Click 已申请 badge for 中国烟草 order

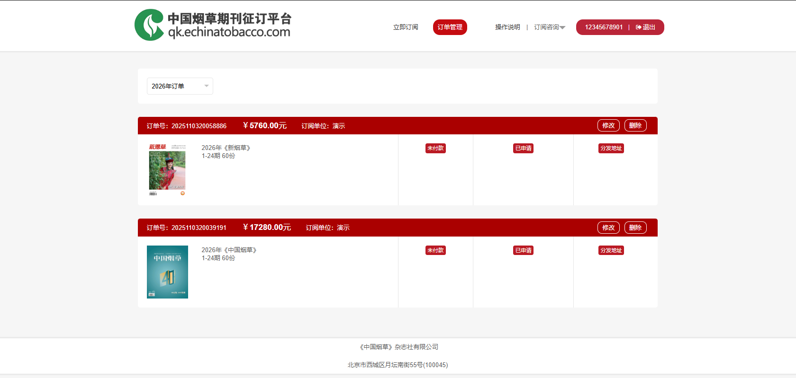[x=523, y=251]
